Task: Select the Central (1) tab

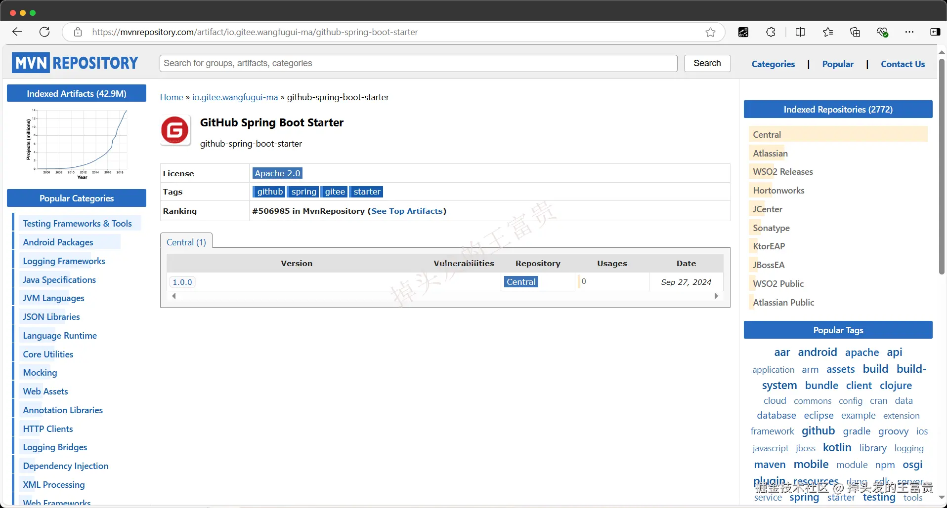Action: (186, 242)
